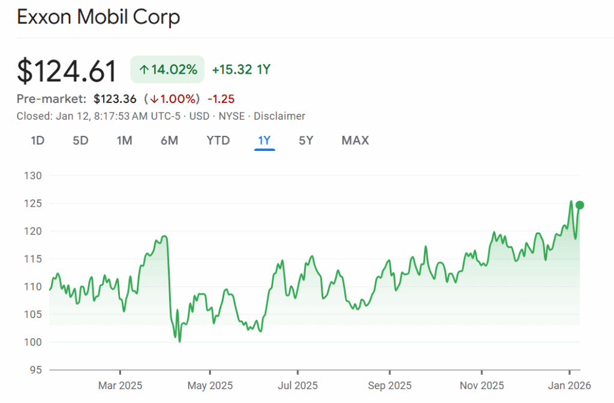This screenshot has height=403, width=614.
Task: Select the YTD range tab
Action: 218,141
